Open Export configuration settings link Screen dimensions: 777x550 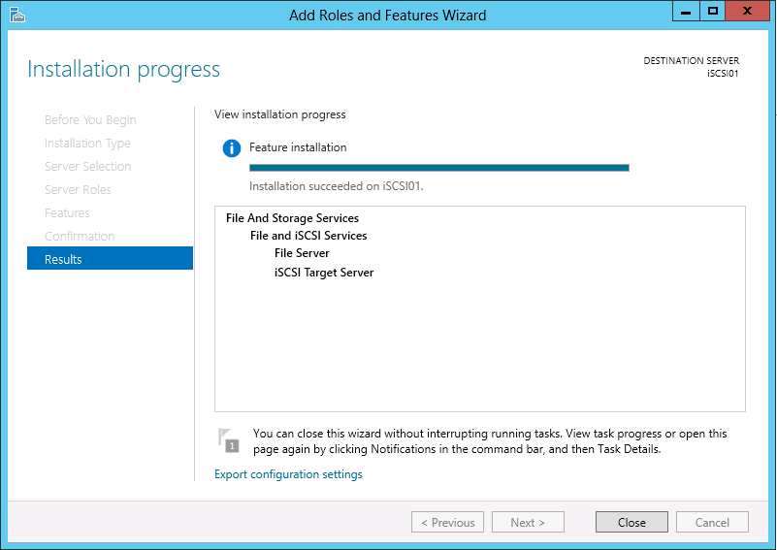click(x=288, y=474)
